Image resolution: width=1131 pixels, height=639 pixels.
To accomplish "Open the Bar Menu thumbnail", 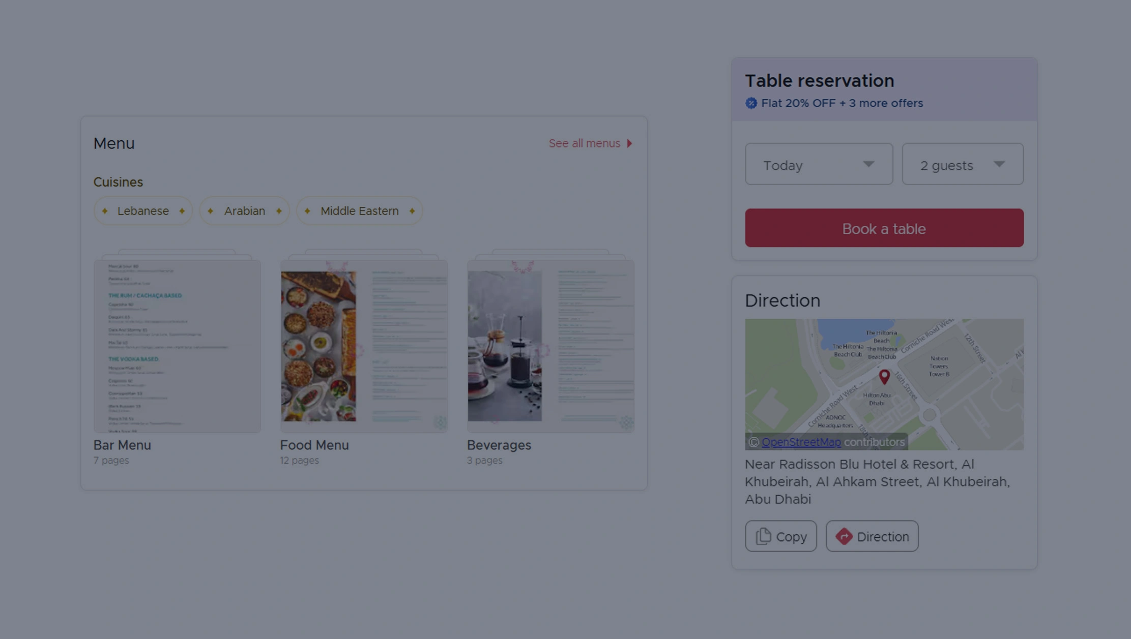I will (x=177, y=346).
